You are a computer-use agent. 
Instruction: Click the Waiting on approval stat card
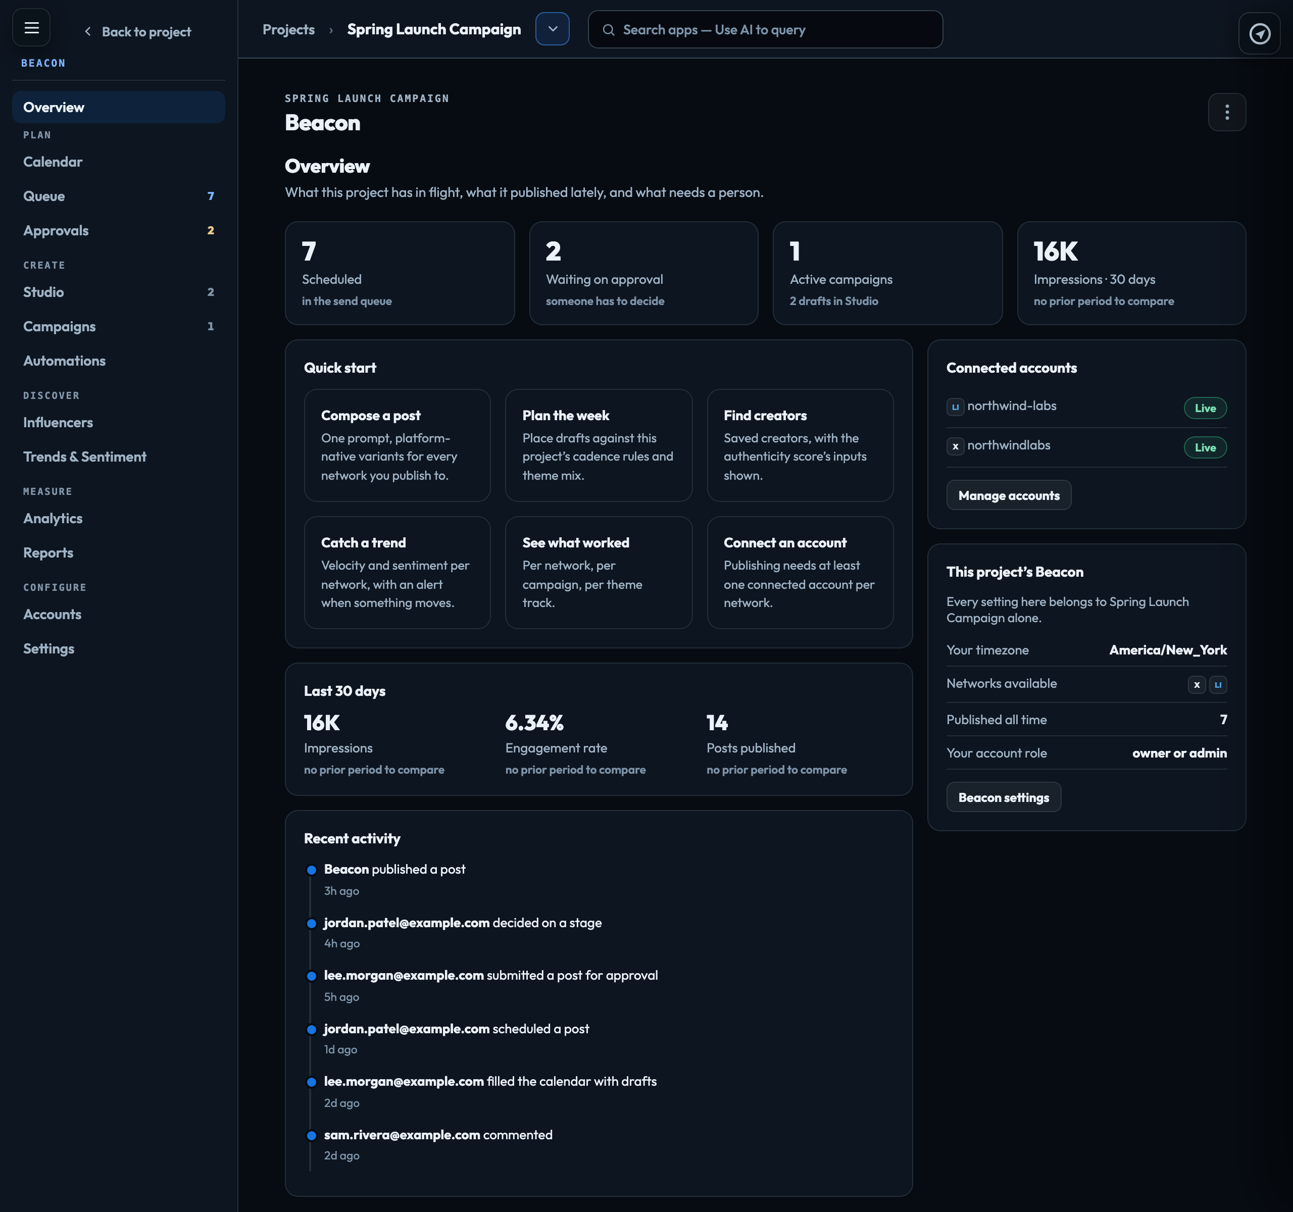click(643, 273)
